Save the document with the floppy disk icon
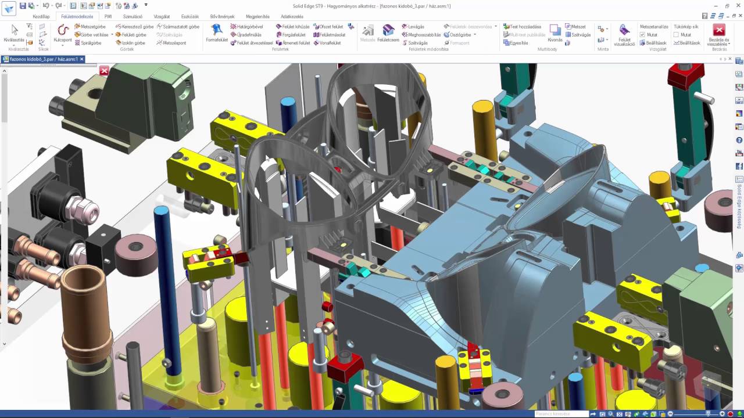The width and height of the screenshot is (744, 418). (23, 6)
